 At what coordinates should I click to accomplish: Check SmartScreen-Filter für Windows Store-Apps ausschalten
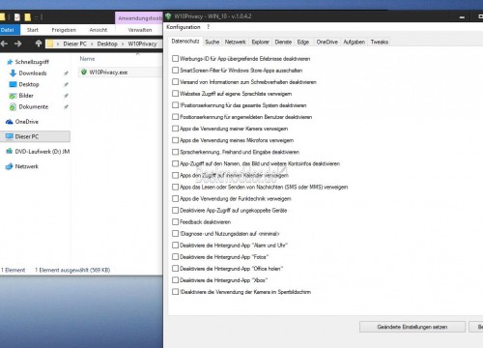175,71
